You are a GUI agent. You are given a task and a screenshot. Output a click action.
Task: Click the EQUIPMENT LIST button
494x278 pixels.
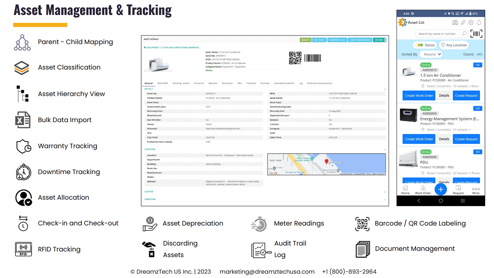337,40
